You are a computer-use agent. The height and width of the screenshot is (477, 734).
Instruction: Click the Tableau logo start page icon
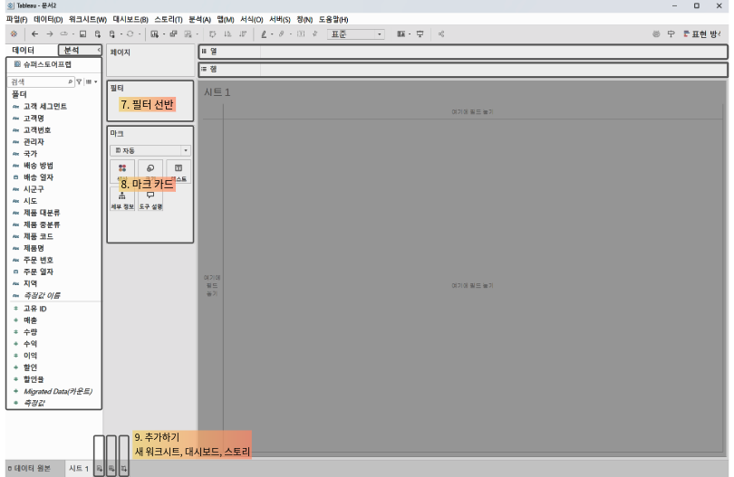(x=13, y=33)
